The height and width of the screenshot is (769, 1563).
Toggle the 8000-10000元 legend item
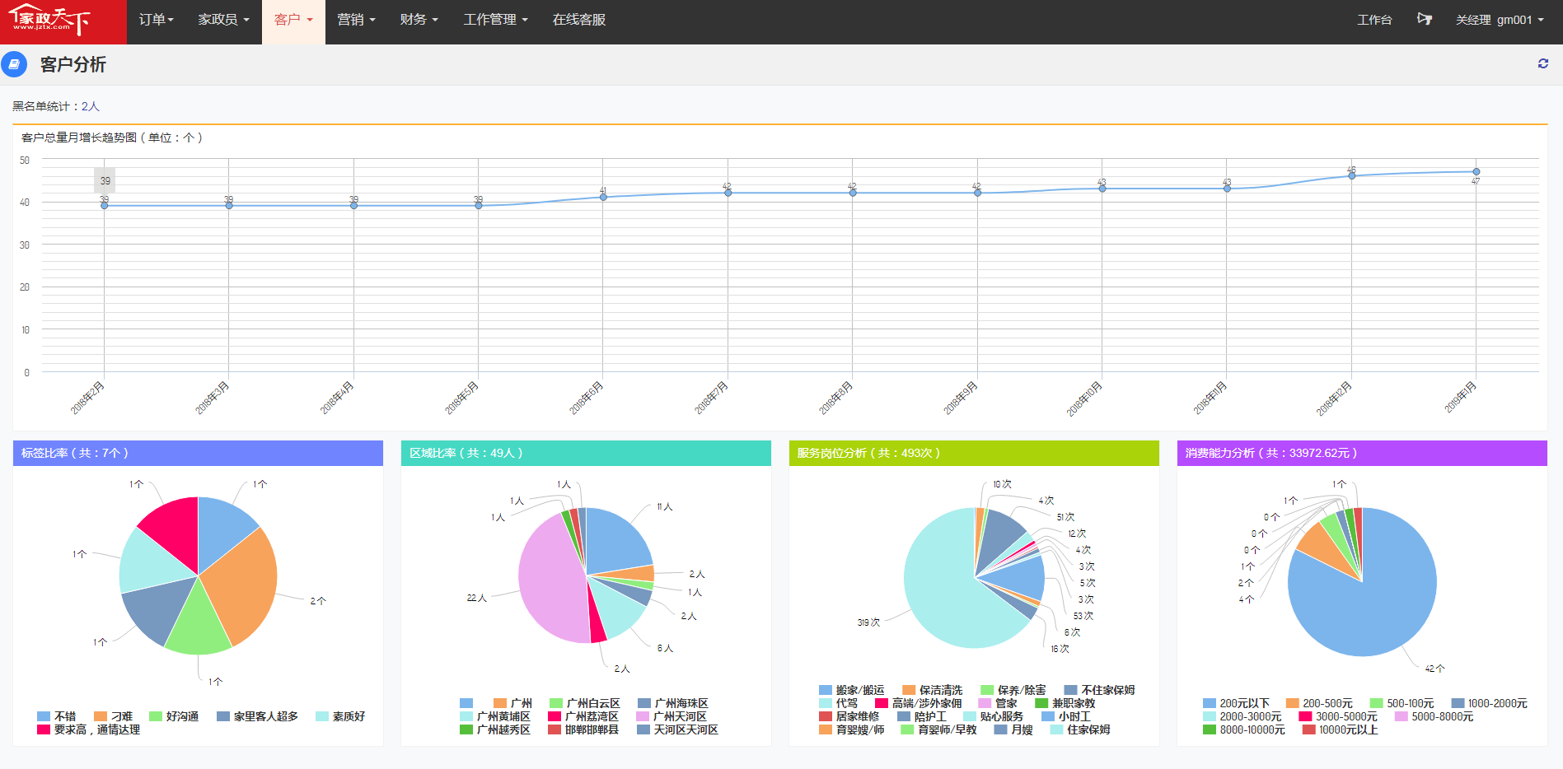tap(1244, 729)
